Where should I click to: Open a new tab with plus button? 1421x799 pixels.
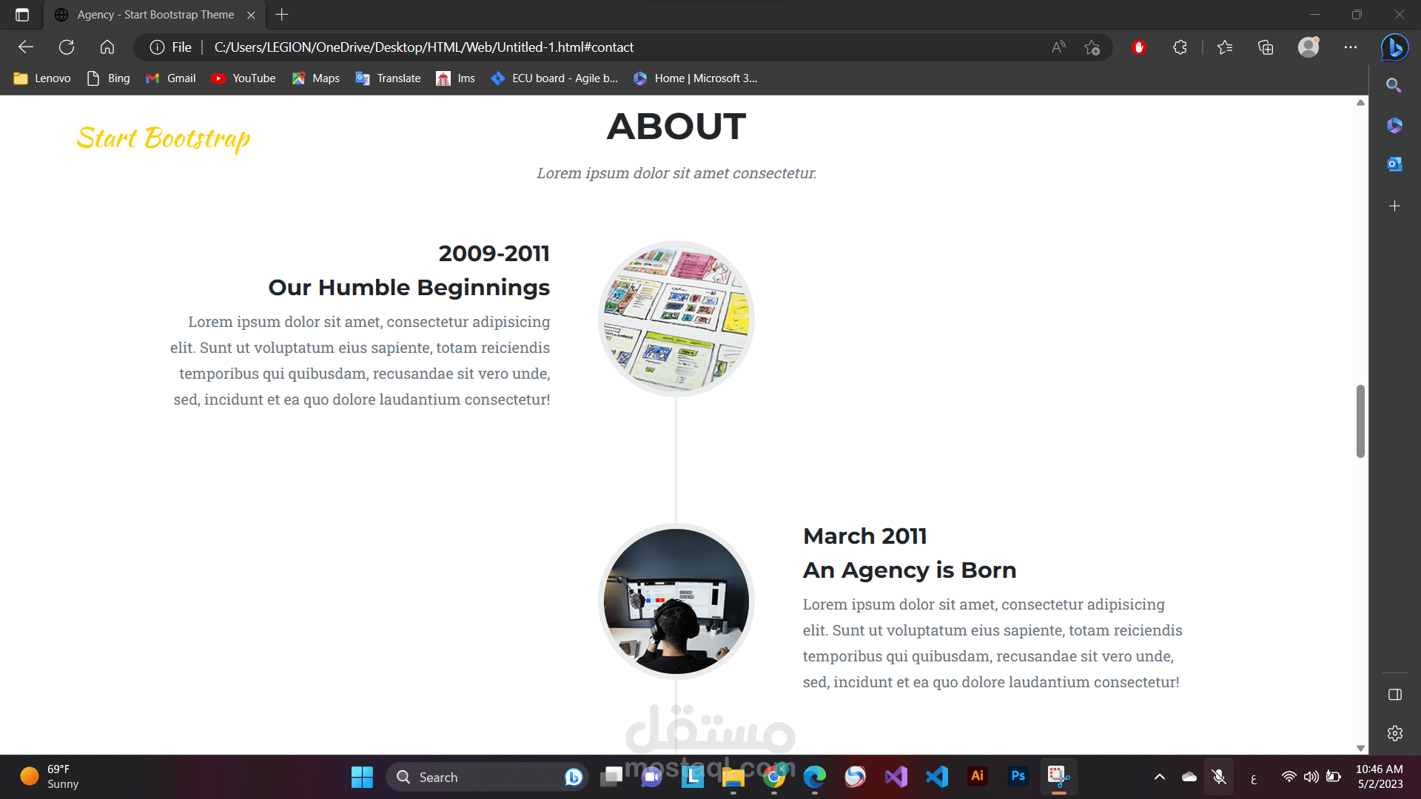(x=281, y=15)
